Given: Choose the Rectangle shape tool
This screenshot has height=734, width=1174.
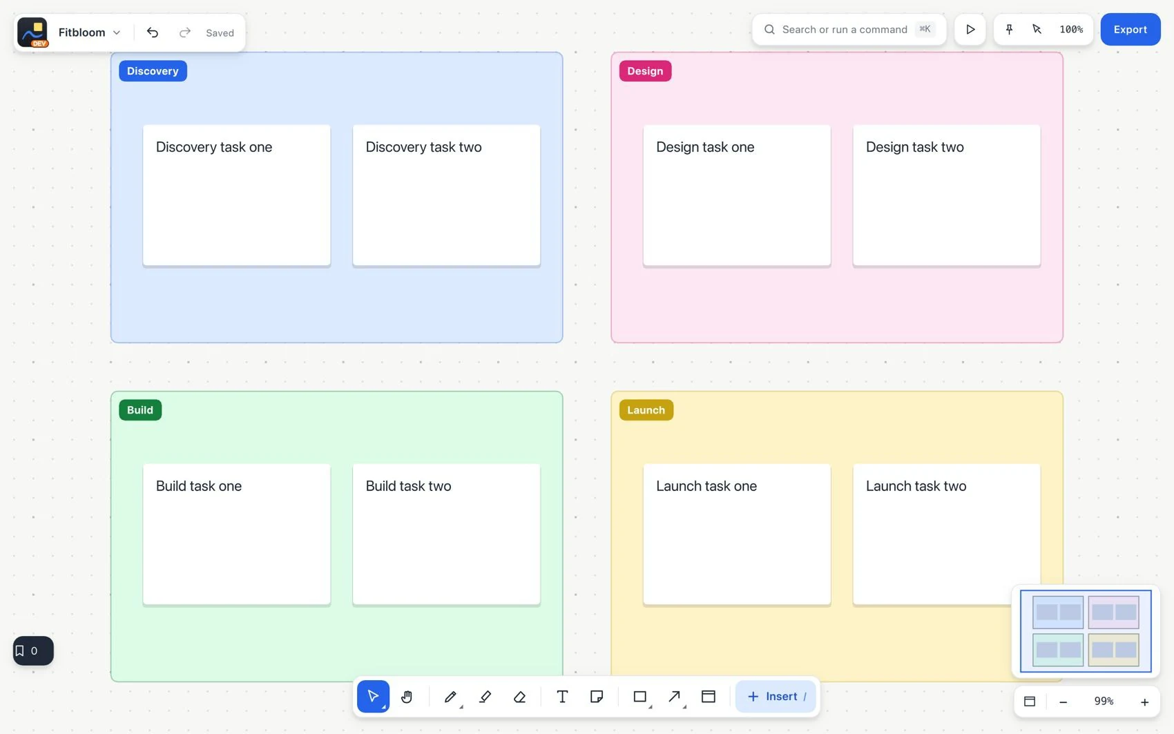Looking at the screenshot, I should pyautogui.click(x=640, y=696).
